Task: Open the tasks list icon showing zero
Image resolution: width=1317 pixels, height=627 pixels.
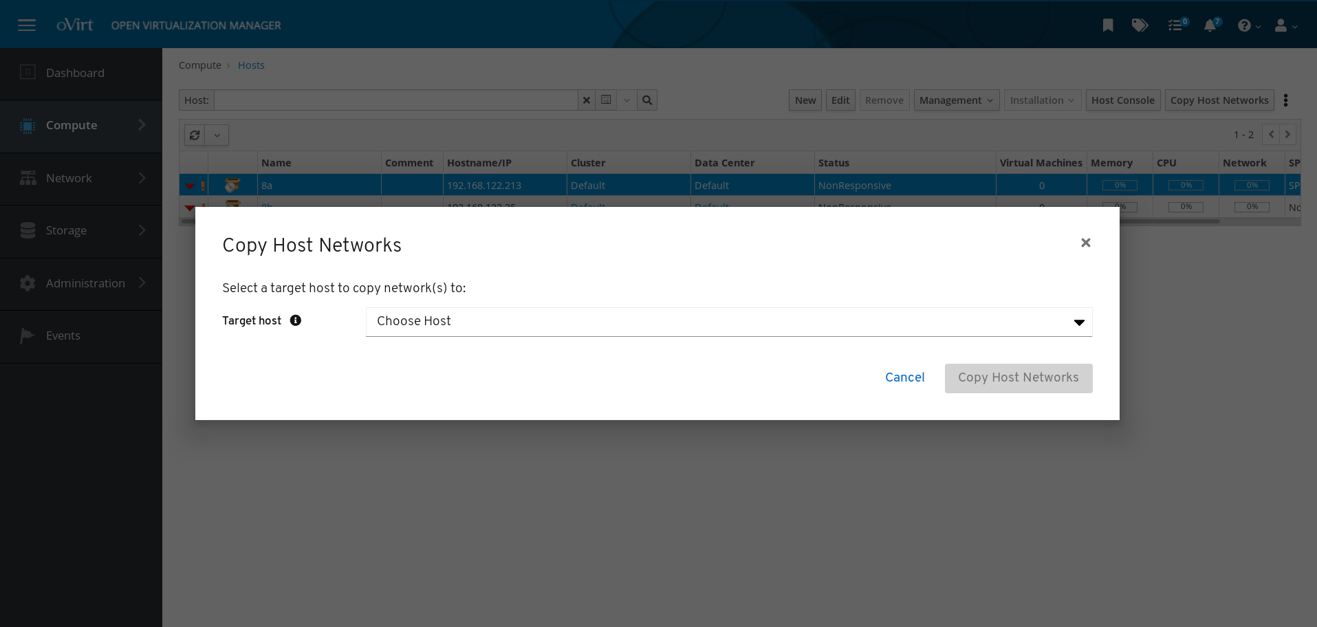Action: [x=1176, y=25]
